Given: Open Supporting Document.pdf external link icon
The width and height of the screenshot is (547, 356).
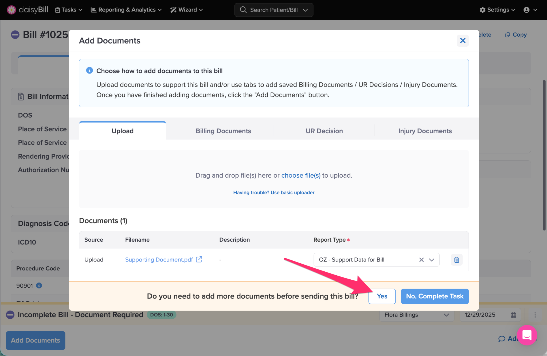Looking at the screenshot, I should click(x=199, y=259).
